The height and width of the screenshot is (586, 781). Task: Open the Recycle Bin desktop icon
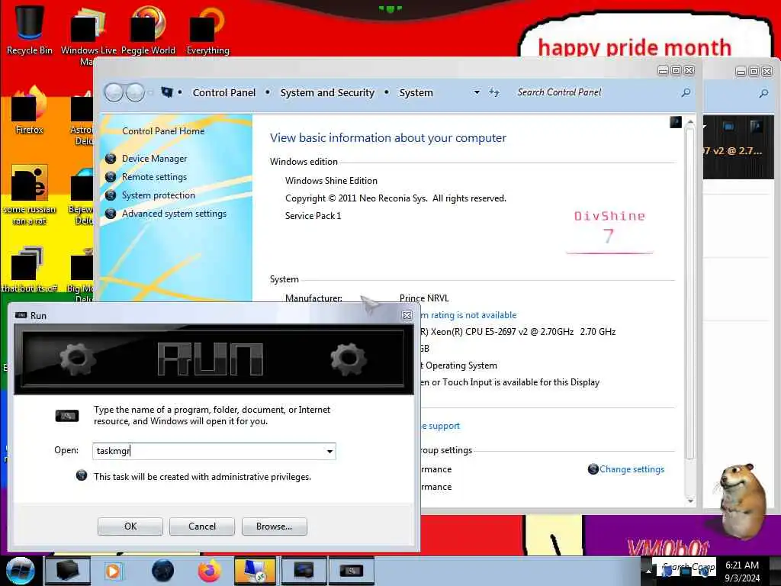30,30
